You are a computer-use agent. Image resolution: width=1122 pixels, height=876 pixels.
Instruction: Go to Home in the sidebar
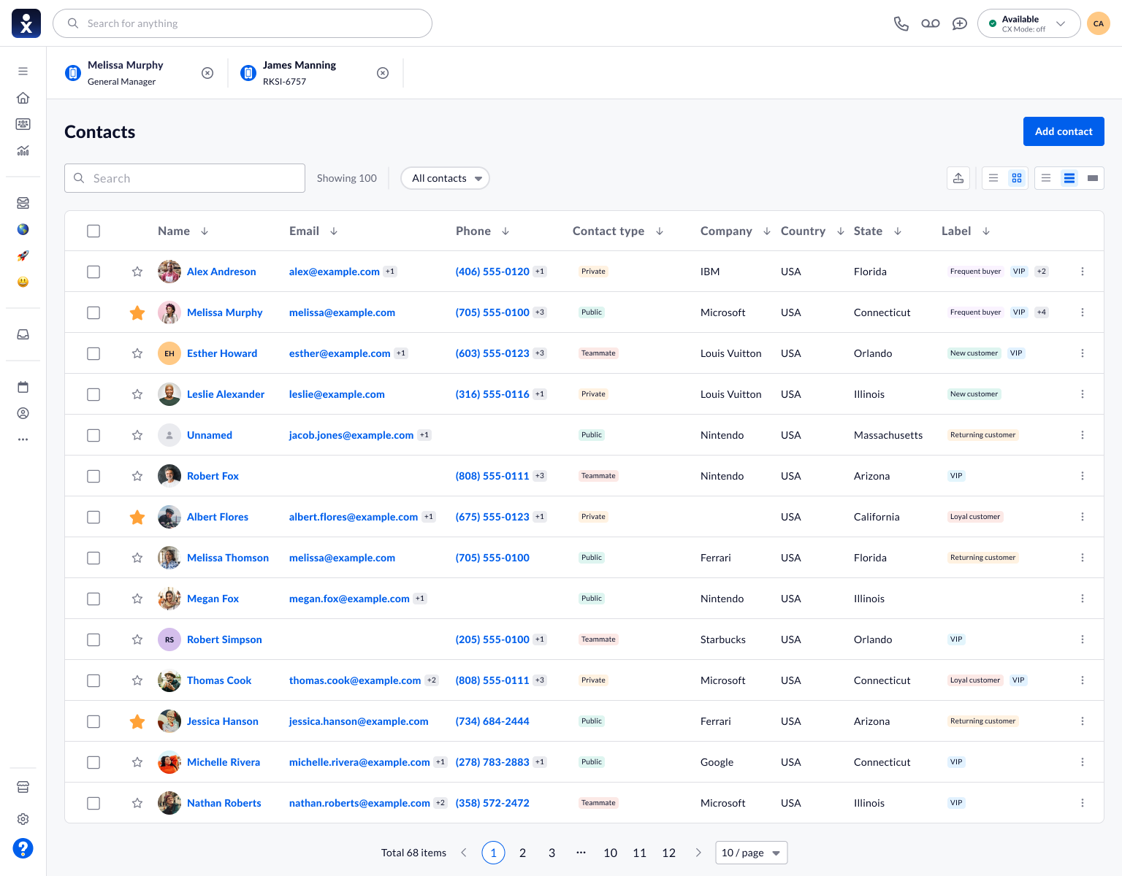pos(23,98)
